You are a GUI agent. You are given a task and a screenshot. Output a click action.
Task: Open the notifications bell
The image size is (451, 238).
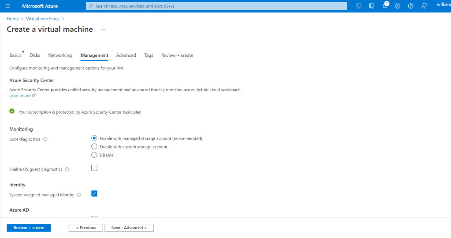pos(385,6)
